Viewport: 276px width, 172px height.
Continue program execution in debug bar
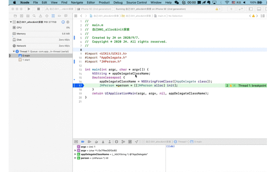pos(89,141)
